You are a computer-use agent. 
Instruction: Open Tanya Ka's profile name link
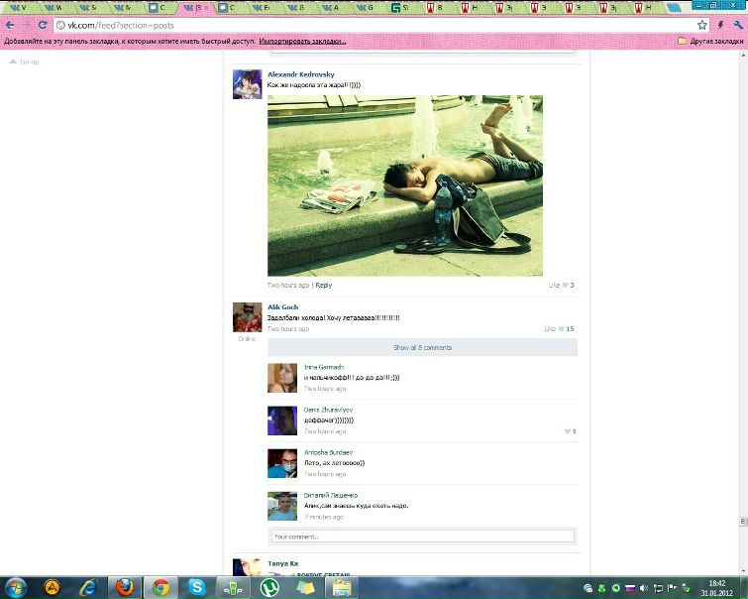tap(283, 563)
